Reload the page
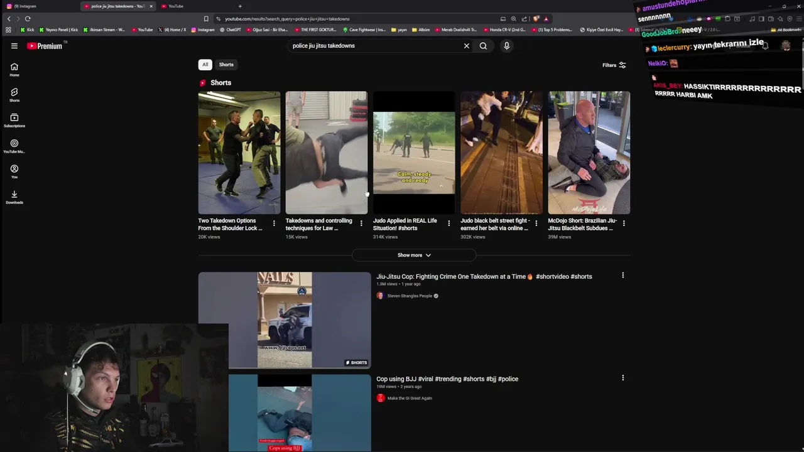Screen dimensions: 804x452 click(28, 19)
